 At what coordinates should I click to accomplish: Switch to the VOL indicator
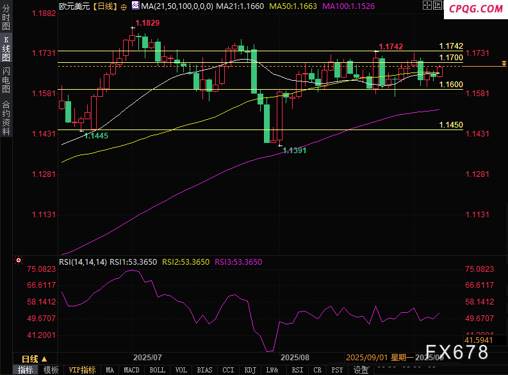point(181,370)
